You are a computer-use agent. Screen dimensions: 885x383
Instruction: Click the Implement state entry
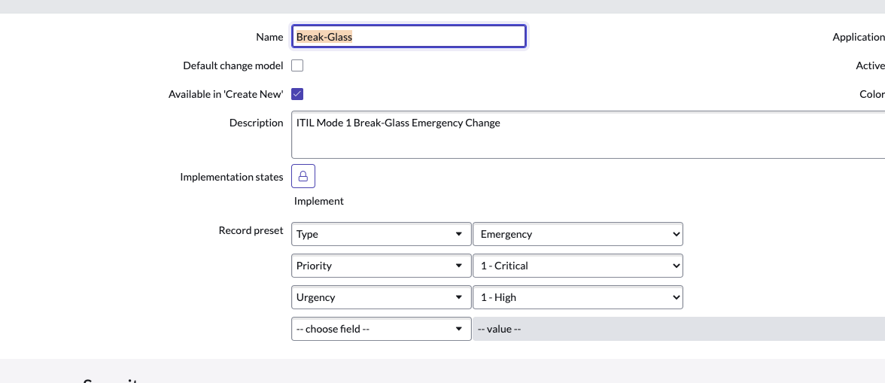[x=319, y=201]
